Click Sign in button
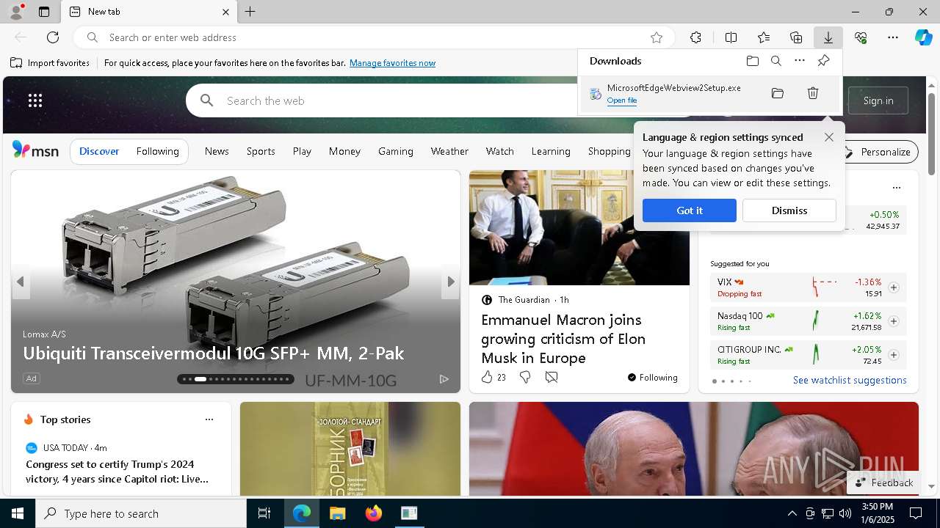This screenshot has width=940, height=528. [878, 100]
